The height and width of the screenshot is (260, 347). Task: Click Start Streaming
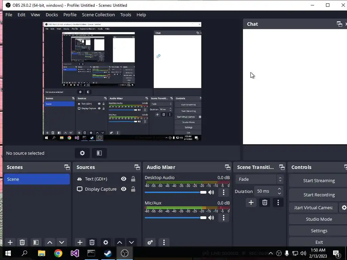pos(319,181)
